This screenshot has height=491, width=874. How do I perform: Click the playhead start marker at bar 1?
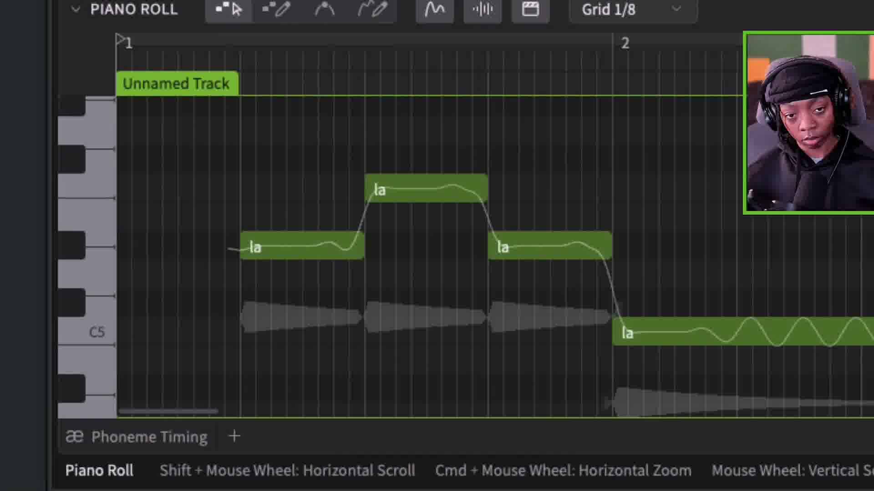121,40
